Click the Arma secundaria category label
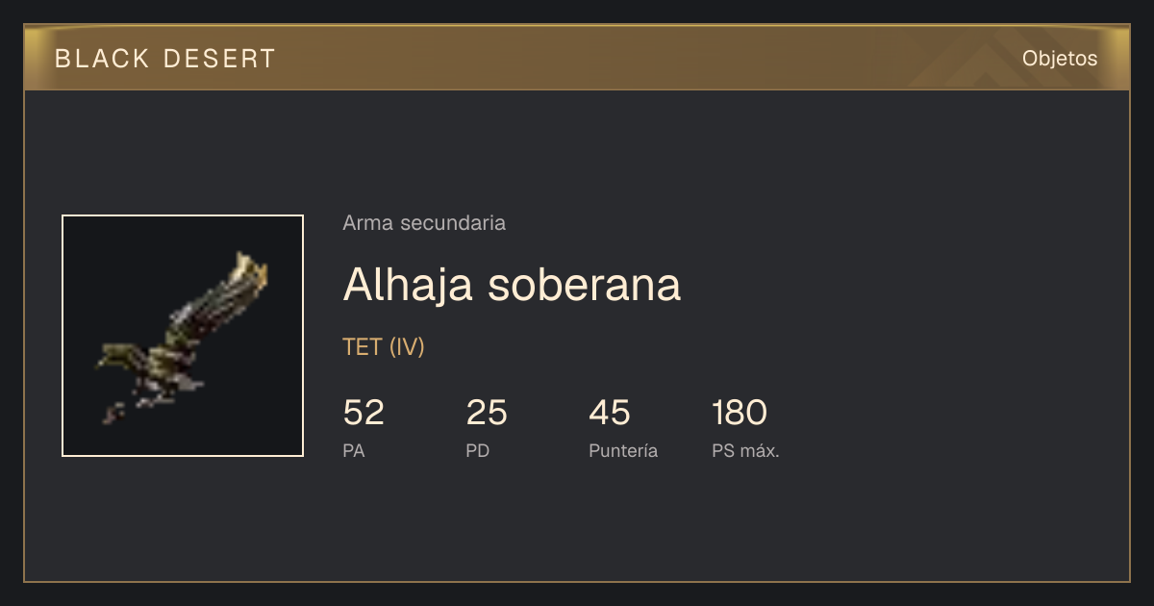 (424, 223)
